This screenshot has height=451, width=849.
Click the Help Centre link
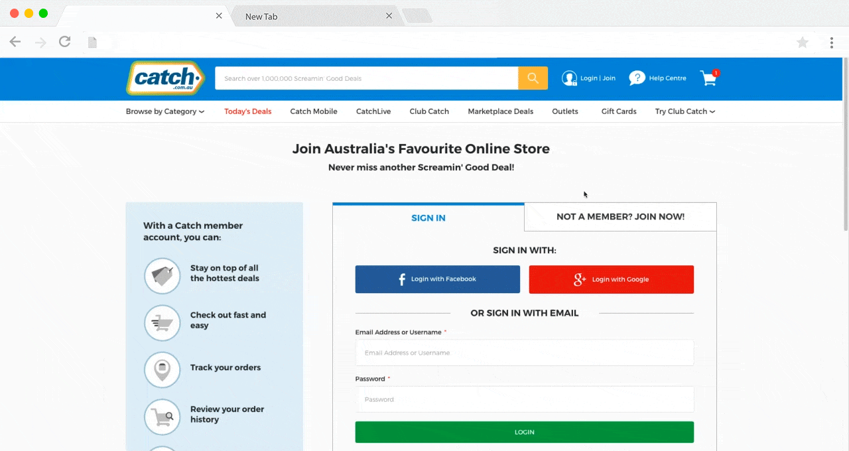[667, 78]
